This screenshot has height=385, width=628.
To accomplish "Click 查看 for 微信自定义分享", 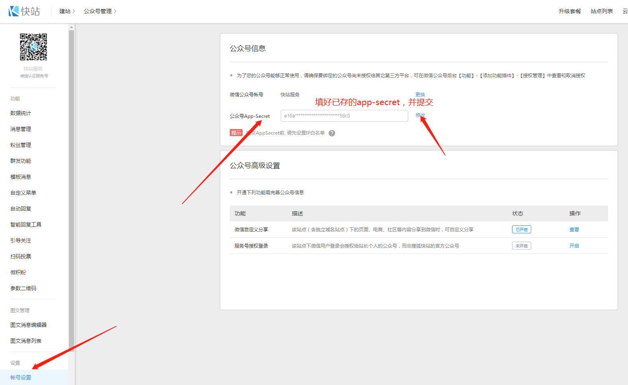I will (x=574, y=230).
